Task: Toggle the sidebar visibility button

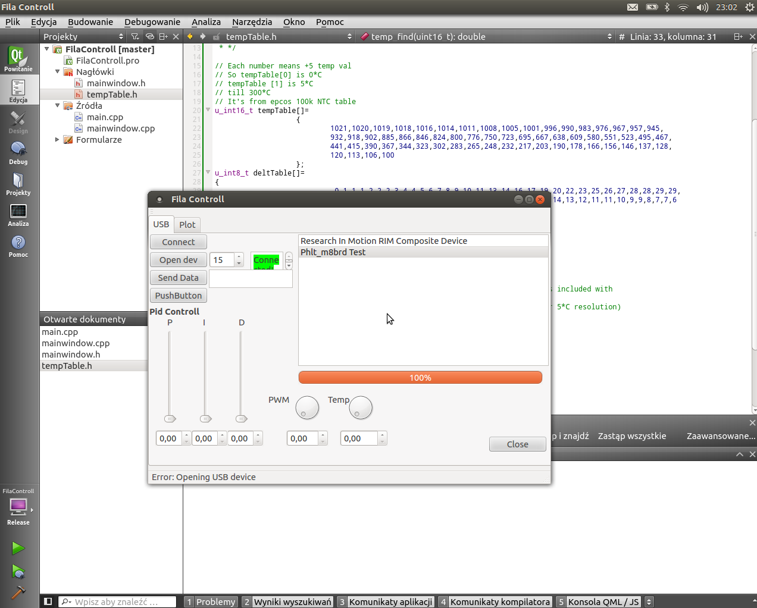Action: (x=48, y=601)
